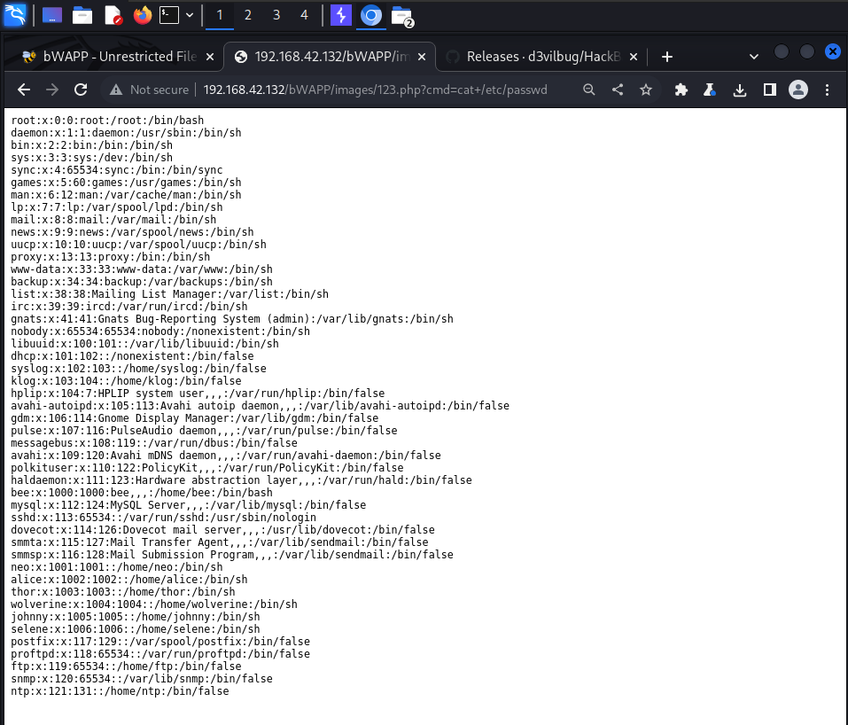Switch to workspace 3
848x725 pixels.
pos(276,15)
